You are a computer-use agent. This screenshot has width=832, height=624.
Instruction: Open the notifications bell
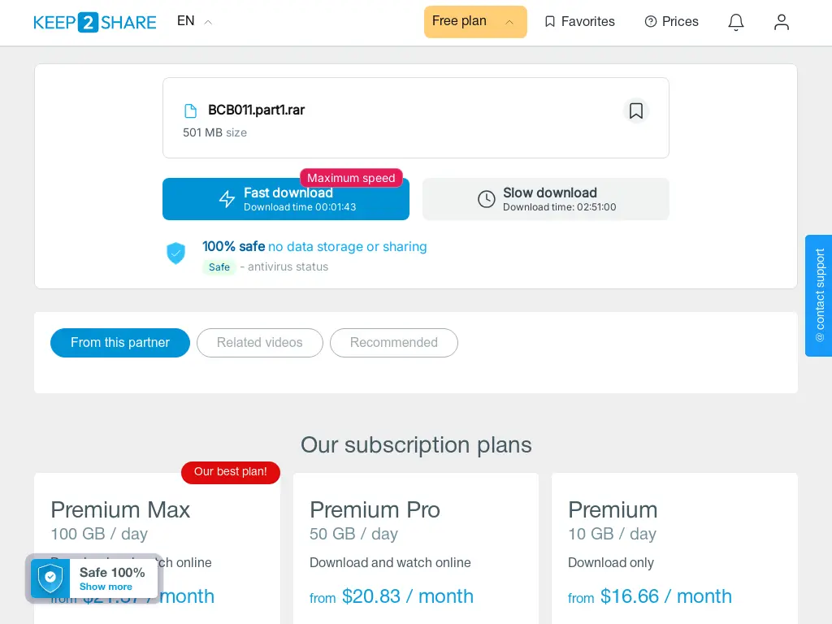click(735, 22)
